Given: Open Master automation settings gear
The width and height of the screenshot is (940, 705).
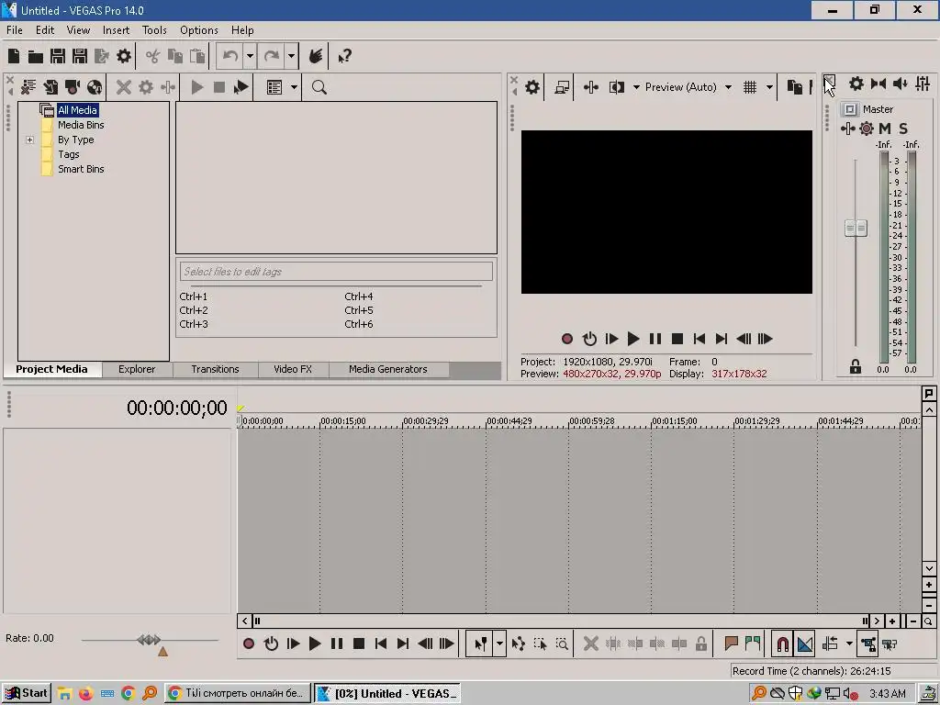Looking at the screenshot, I should coord(867,129).
